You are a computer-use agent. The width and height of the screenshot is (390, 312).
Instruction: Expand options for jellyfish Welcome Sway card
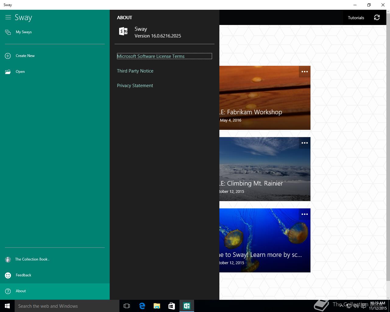pyautogui.click(x=304, y=214)
